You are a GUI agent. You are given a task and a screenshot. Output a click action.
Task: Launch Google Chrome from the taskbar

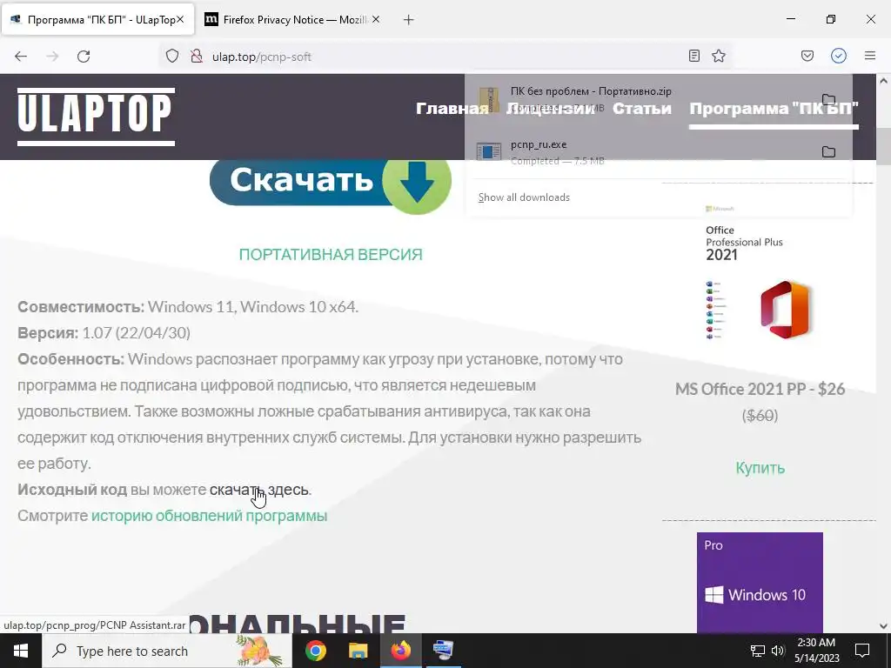[x=316, y=651]
